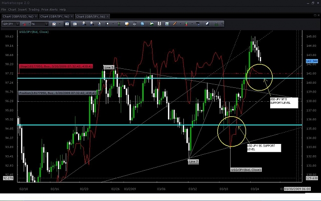The image size is (321, 201).
Task: Open the Chart menu
Action: pyautogui.click(x=12, y=10)
